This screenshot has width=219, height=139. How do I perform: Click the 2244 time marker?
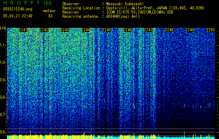click(x=86, y=30)
